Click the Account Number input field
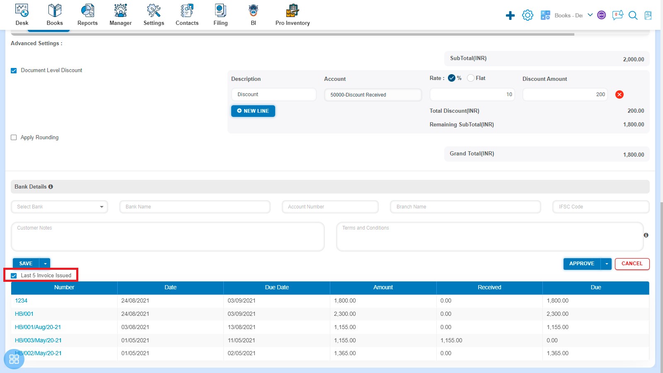 pos(330,207)
